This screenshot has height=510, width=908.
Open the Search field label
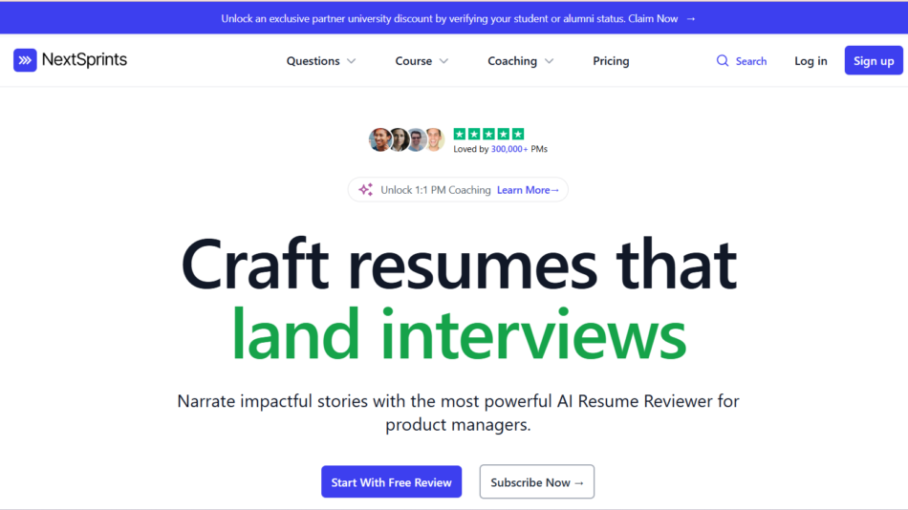(x=751, y=61)
